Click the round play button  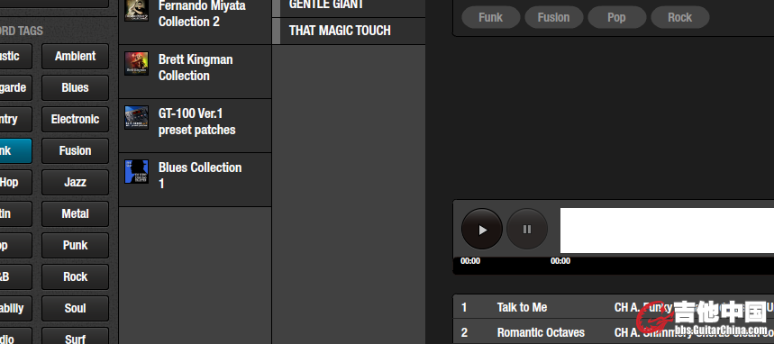coord(482,229)
